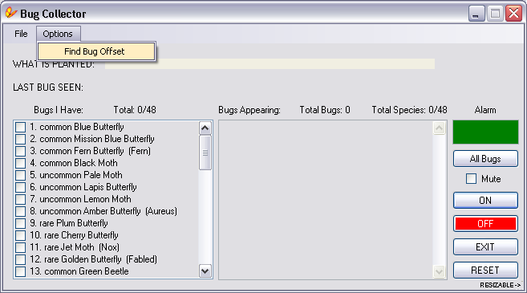Screen dimensions: 527x293
Task: Click 'Total Species: 0/48' label
Action: [409, 110]
